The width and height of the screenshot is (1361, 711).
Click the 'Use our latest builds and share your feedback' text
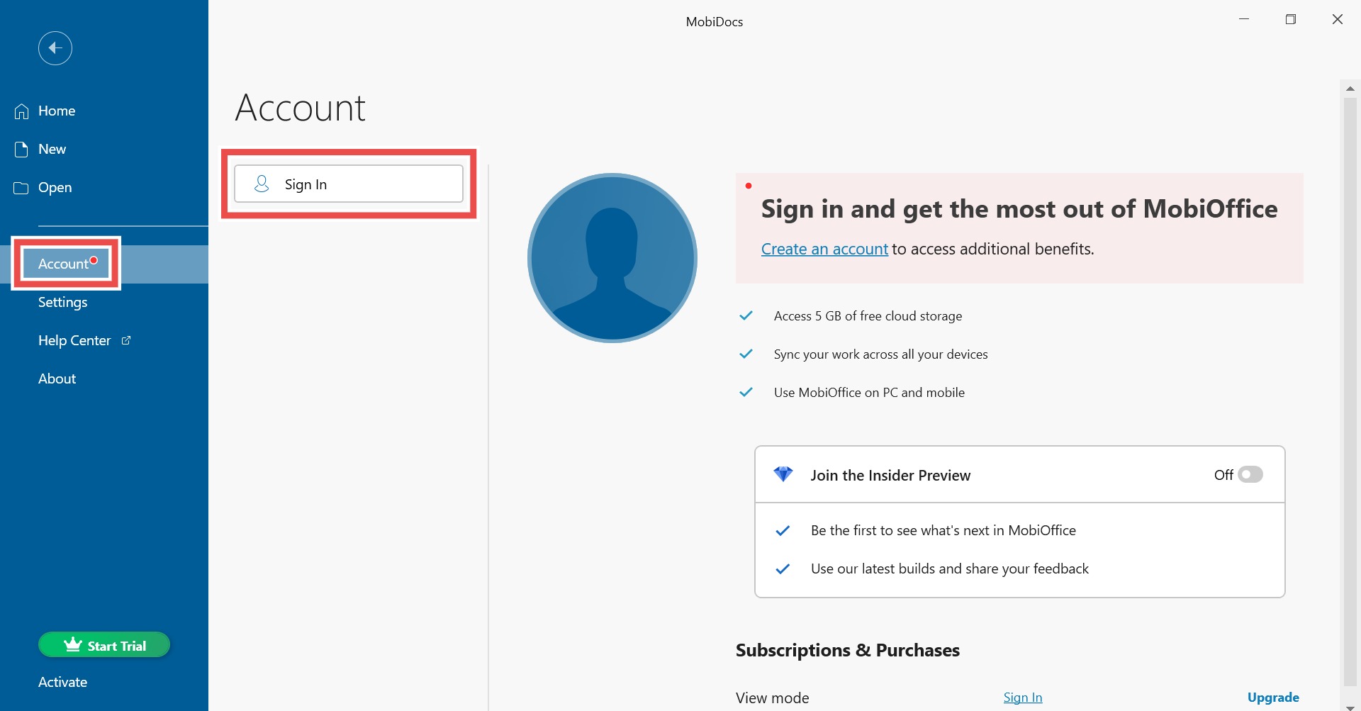point(950,569)
